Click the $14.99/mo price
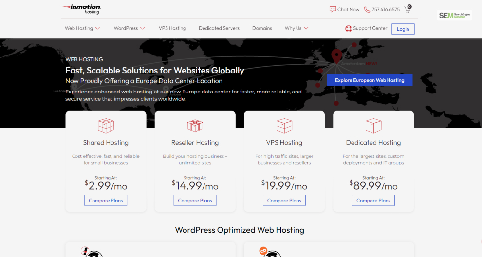The image size is (482, 257). click(195, 185)
